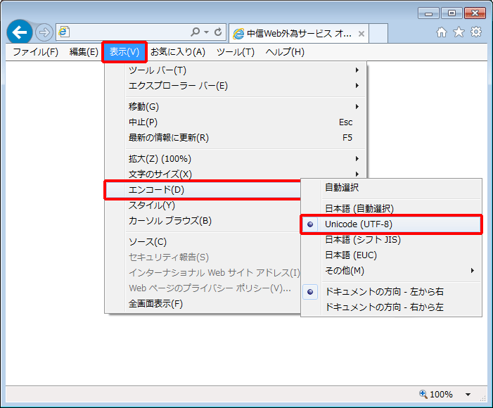Click the 表示(V) menu
Viewport: 493px width, 408px height.
(x=124, y=52)
